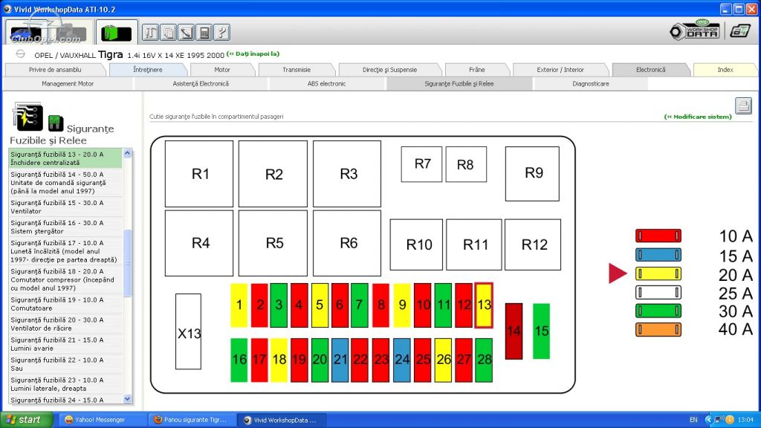Open the Exterior / Interior tab

pyautogui.click(x=560, y=70)
